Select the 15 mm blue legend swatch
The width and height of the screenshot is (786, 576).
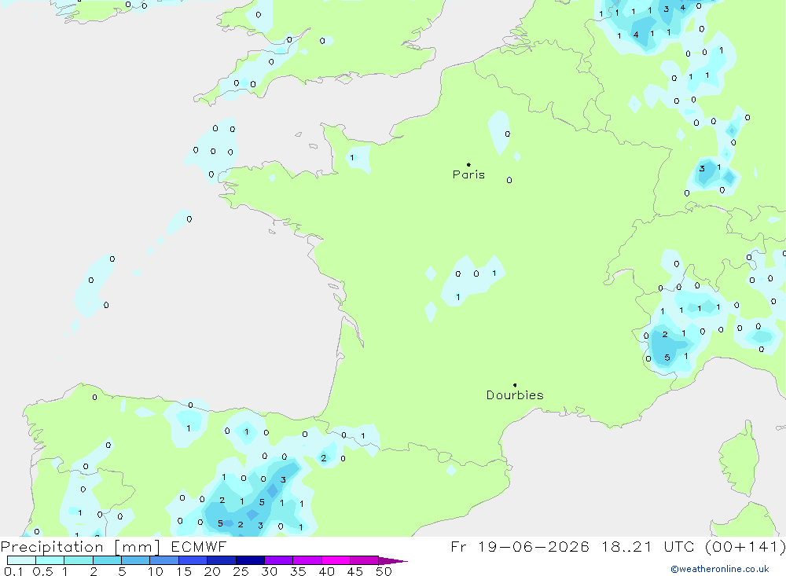click(193, 560)
